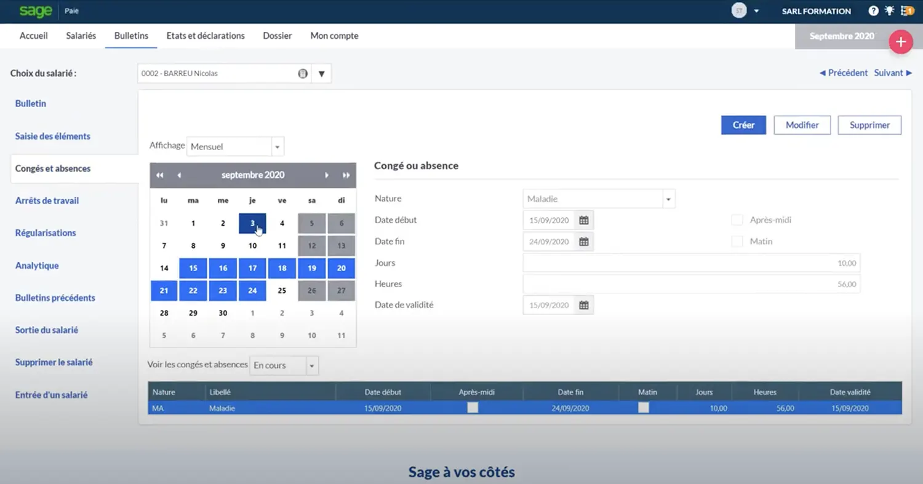Image resolution: width=923 pixels, height=484 pixels.
Task: Open Saisie des éléments in sidebar
Action: click(x=53, y=136)
